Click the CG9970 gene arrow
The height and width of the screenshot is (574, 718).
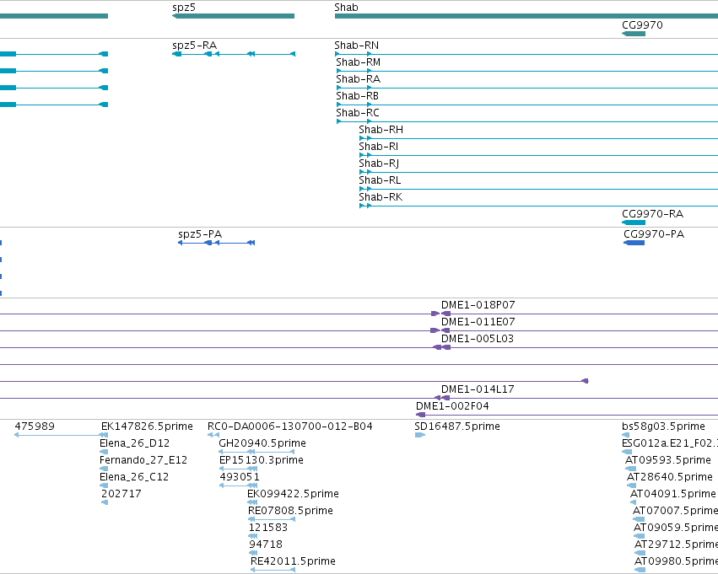634,34
